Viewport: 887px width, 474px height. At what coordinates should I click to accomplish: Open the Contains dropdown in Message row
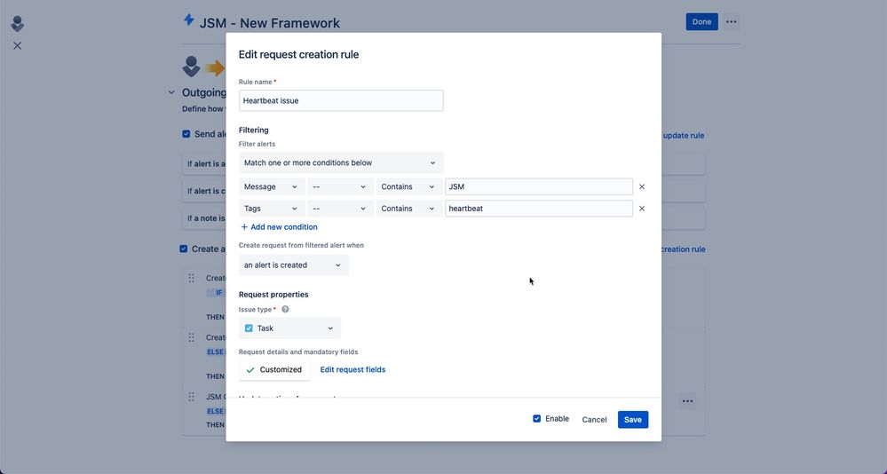(409, 186)
